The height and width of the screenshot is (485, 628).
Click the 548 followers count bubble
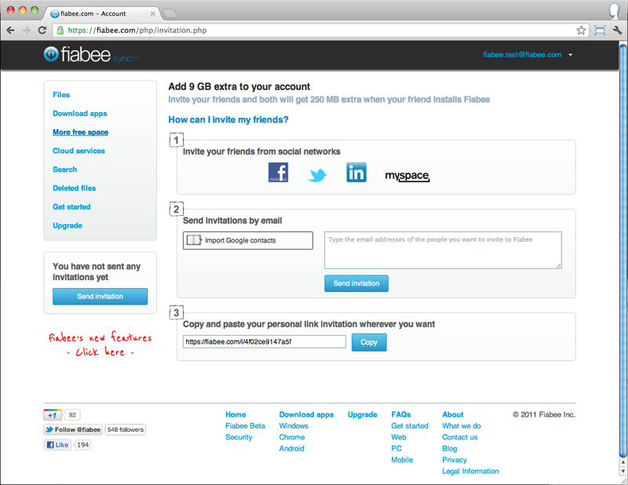coord(126,430)
